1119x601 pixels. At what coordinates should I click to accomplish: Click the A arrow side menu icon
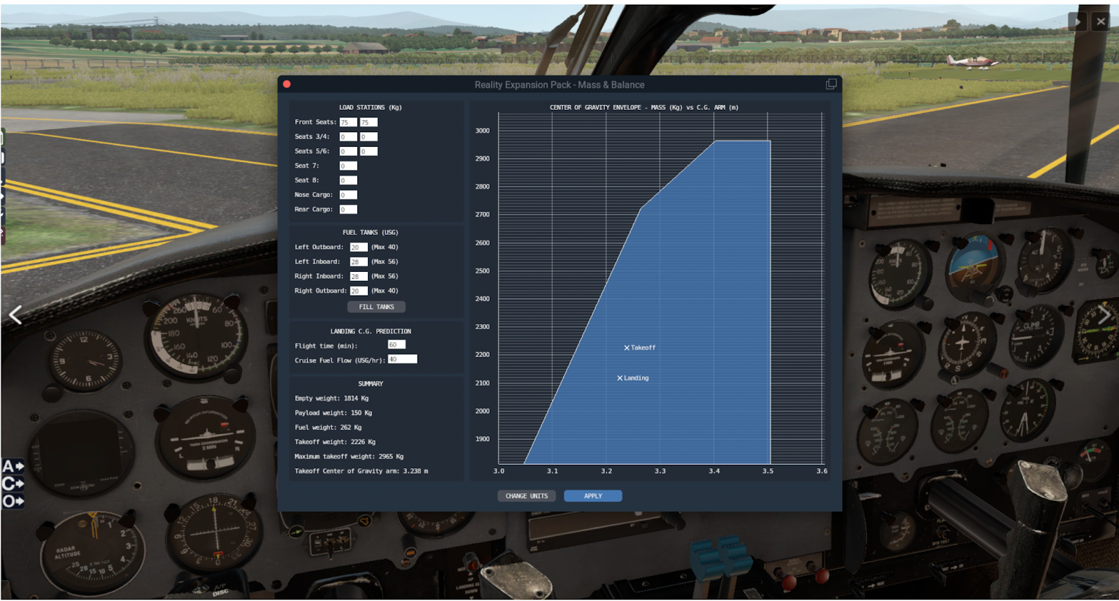(13, 466)
